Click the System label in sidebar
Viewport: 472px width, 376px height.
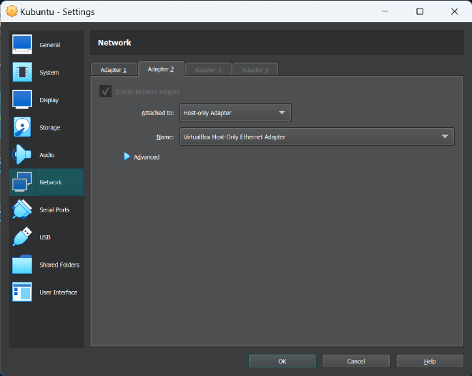(49, 72)
